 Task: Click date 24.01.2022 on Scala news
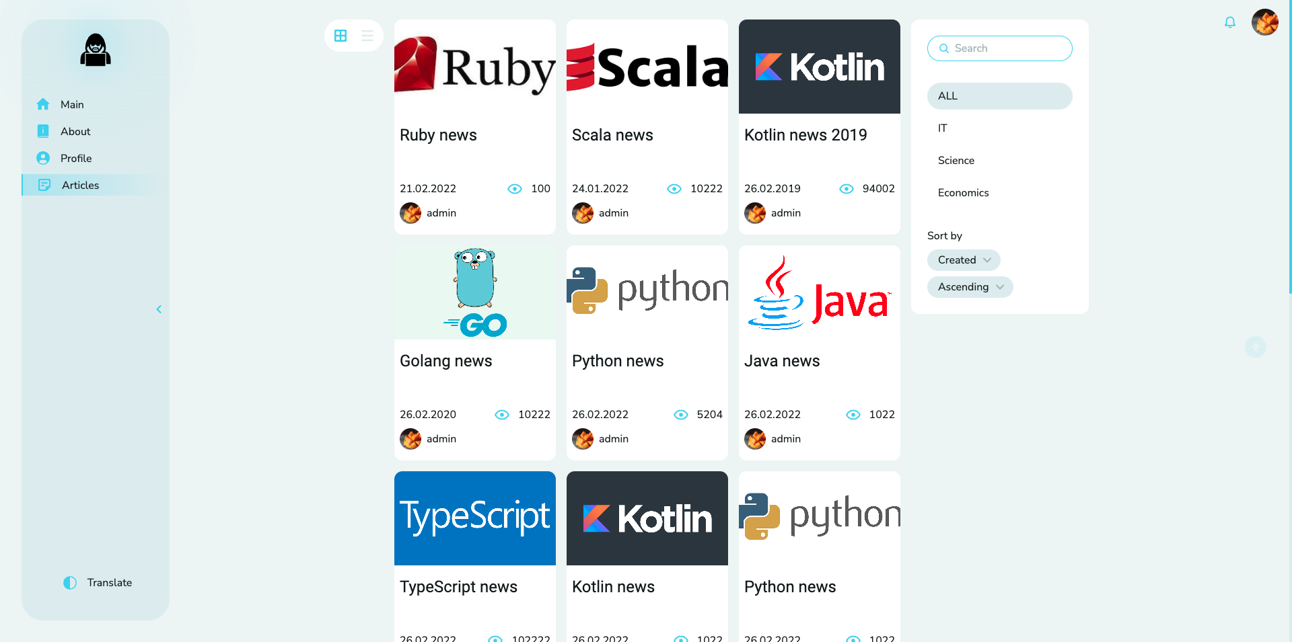(600, 189)
